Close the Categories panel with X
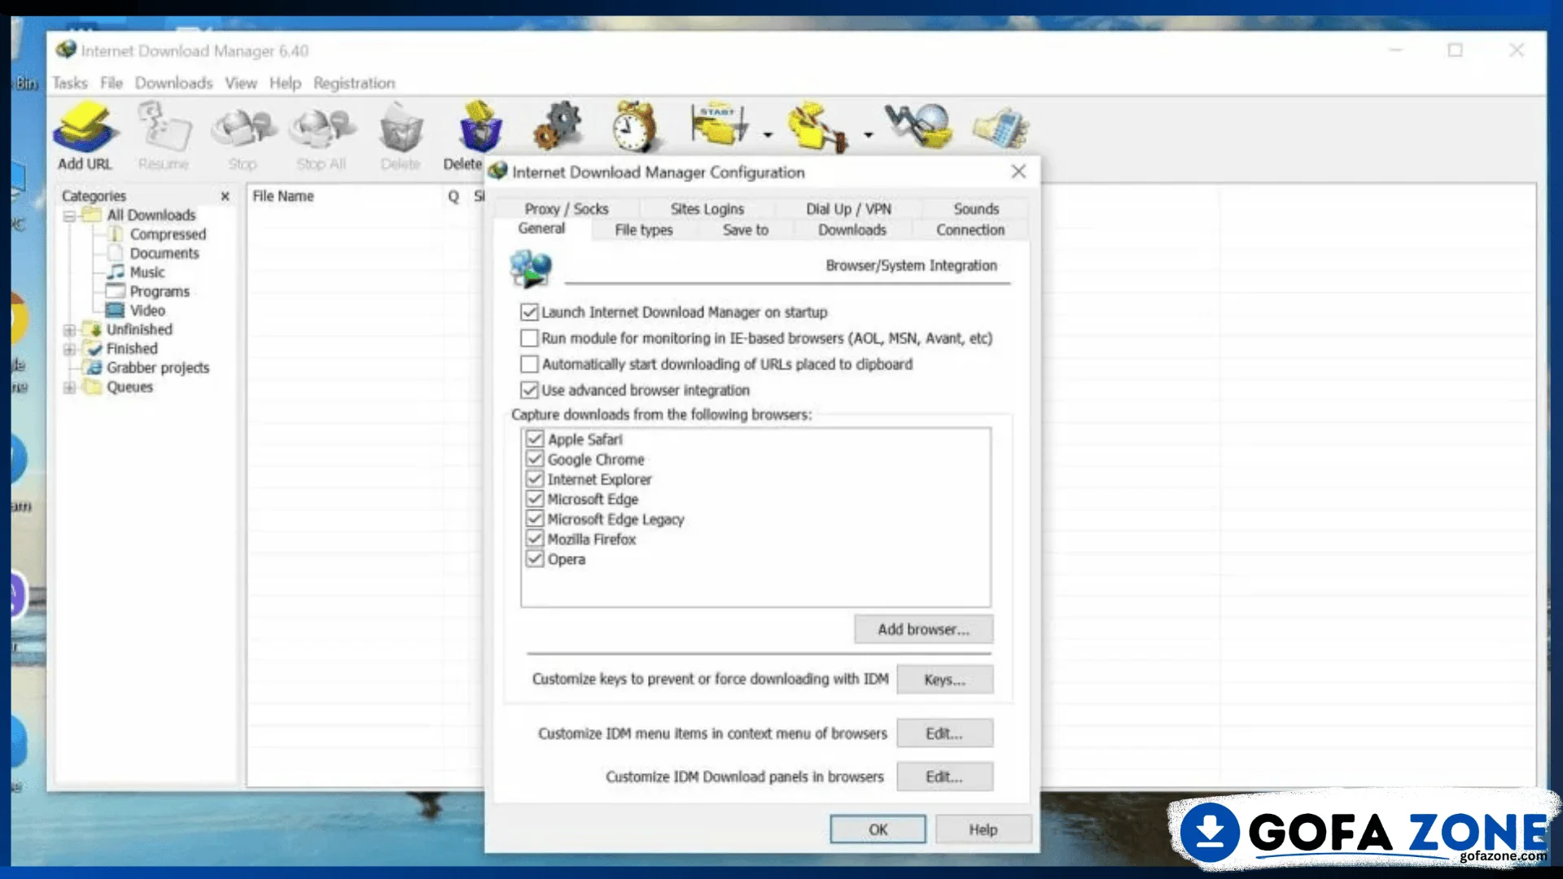This screenshot has width=1563, height=879. tap(225, 196)
